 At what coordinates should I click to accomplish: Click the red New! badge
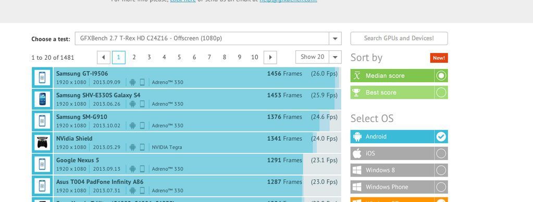[x=439, y=58]
